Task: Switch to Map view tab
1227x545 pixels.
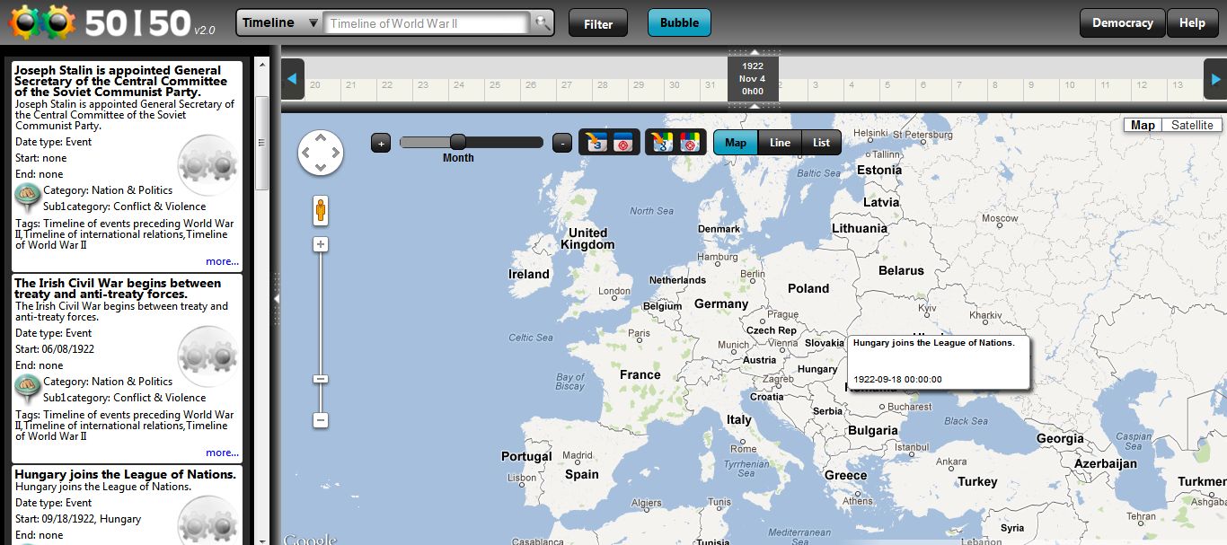Action: click(x=736, y=143)
